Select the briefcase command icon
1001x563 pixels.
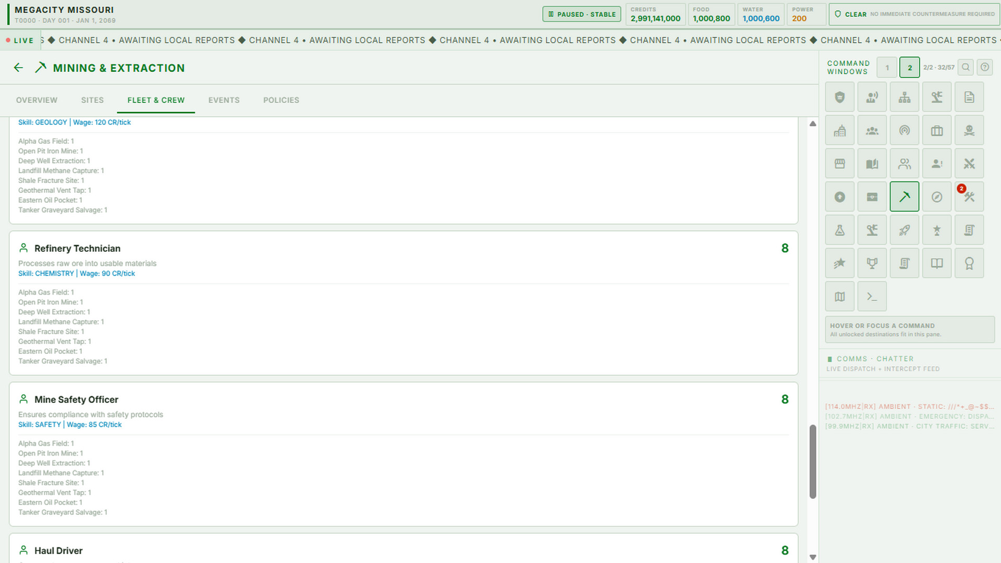coord(937,130)
